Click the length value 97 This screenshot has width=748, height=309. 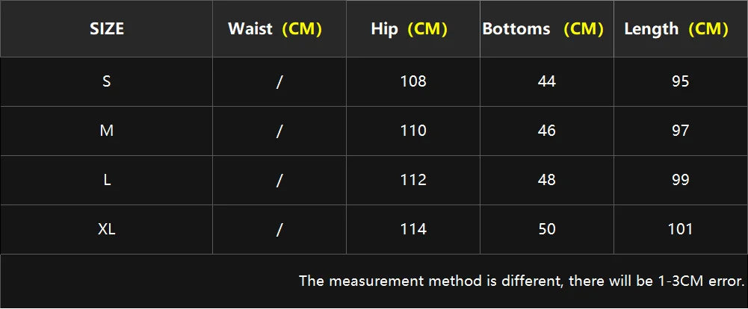pyautogui.click(x=680, y=131)
